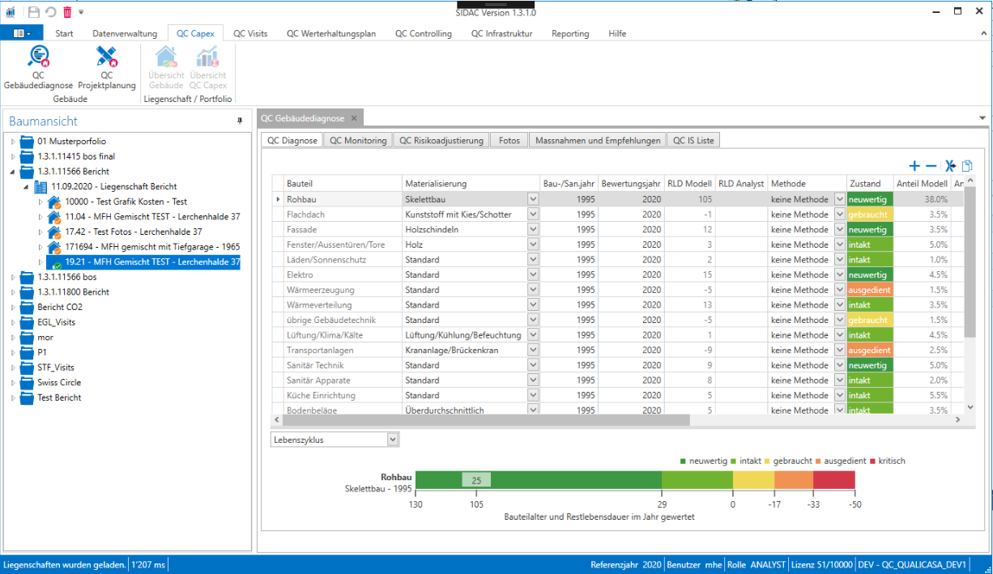Toggle the pin on the Baumansicht panel
This screenshot has height=574, width=993.
(x=241, y=121)
